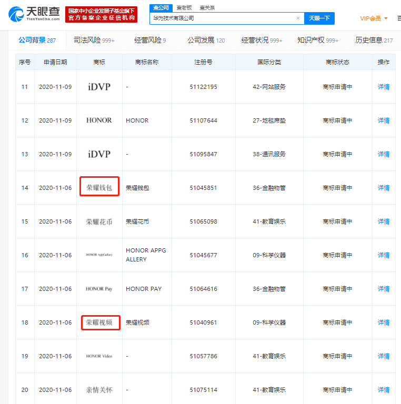Click the 商标状态 column header

click(337, 62)
